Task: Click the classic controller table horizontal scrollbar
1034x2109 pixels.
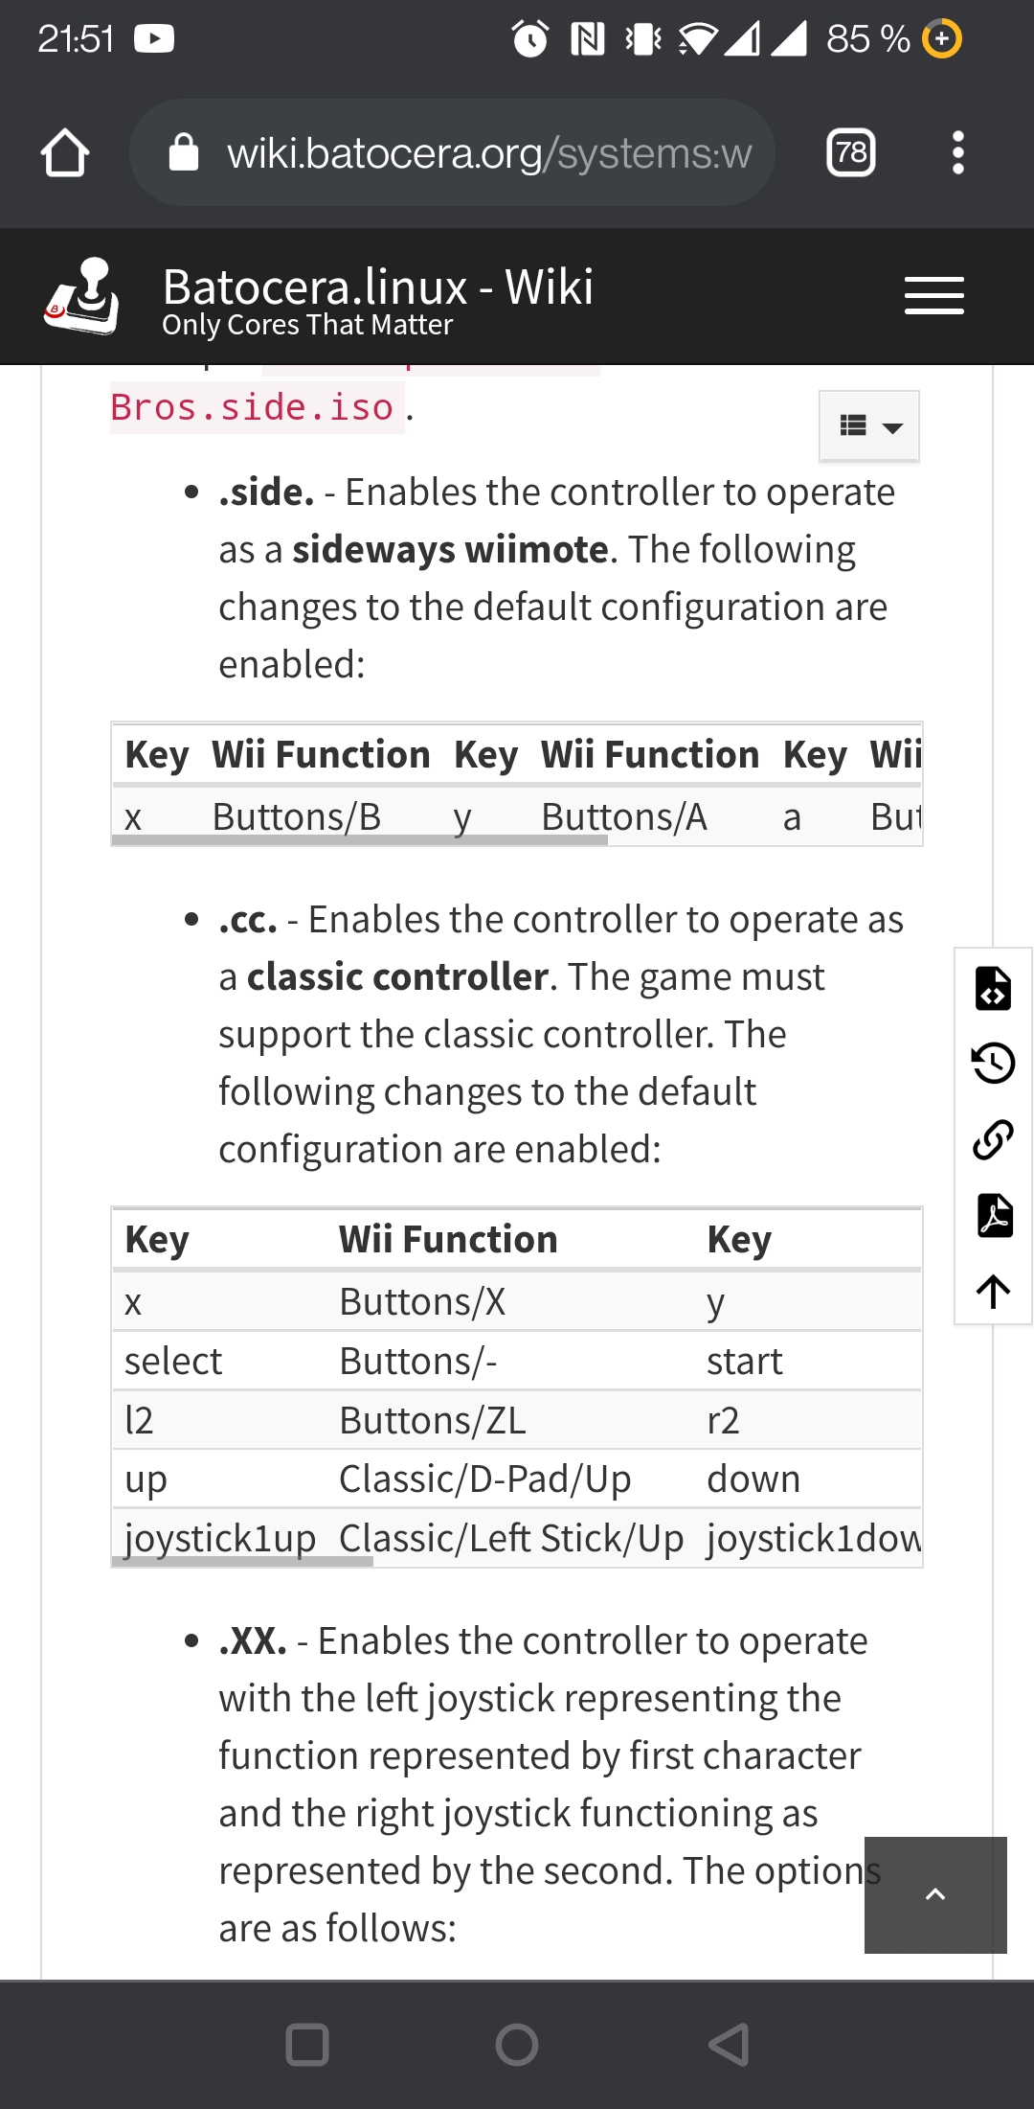Action: pyautogui.click(x=242, y=1562)
